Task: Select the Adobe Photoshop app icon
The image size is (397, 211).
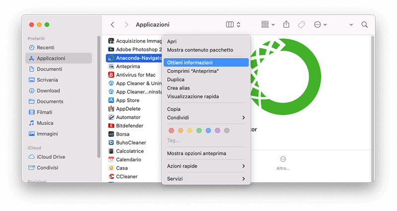Action: pos(111,49)
